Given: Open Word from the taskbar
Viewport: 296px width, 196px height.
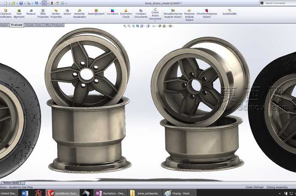Looking at the screenshot, I should coord(25,193).
